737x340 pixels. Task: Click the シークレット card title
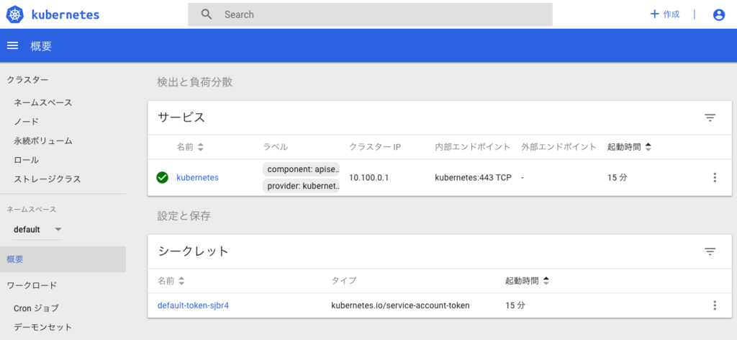(x=193, y=251)
